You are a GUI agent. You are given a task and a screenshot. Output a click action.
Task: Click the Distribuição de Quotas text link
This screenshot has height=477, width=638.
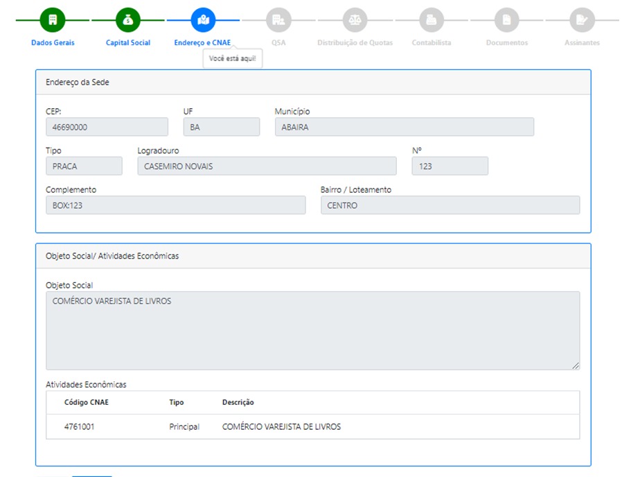pos(355,43)
